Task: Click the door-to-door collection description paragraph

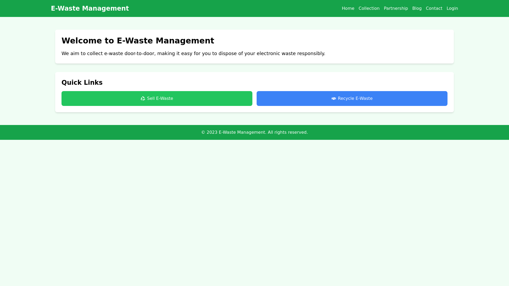Action: coord(193,53)
